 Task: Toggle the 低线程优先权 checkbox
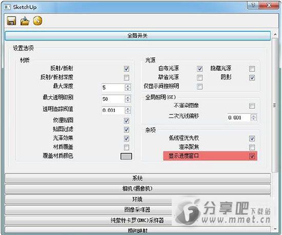252,139
